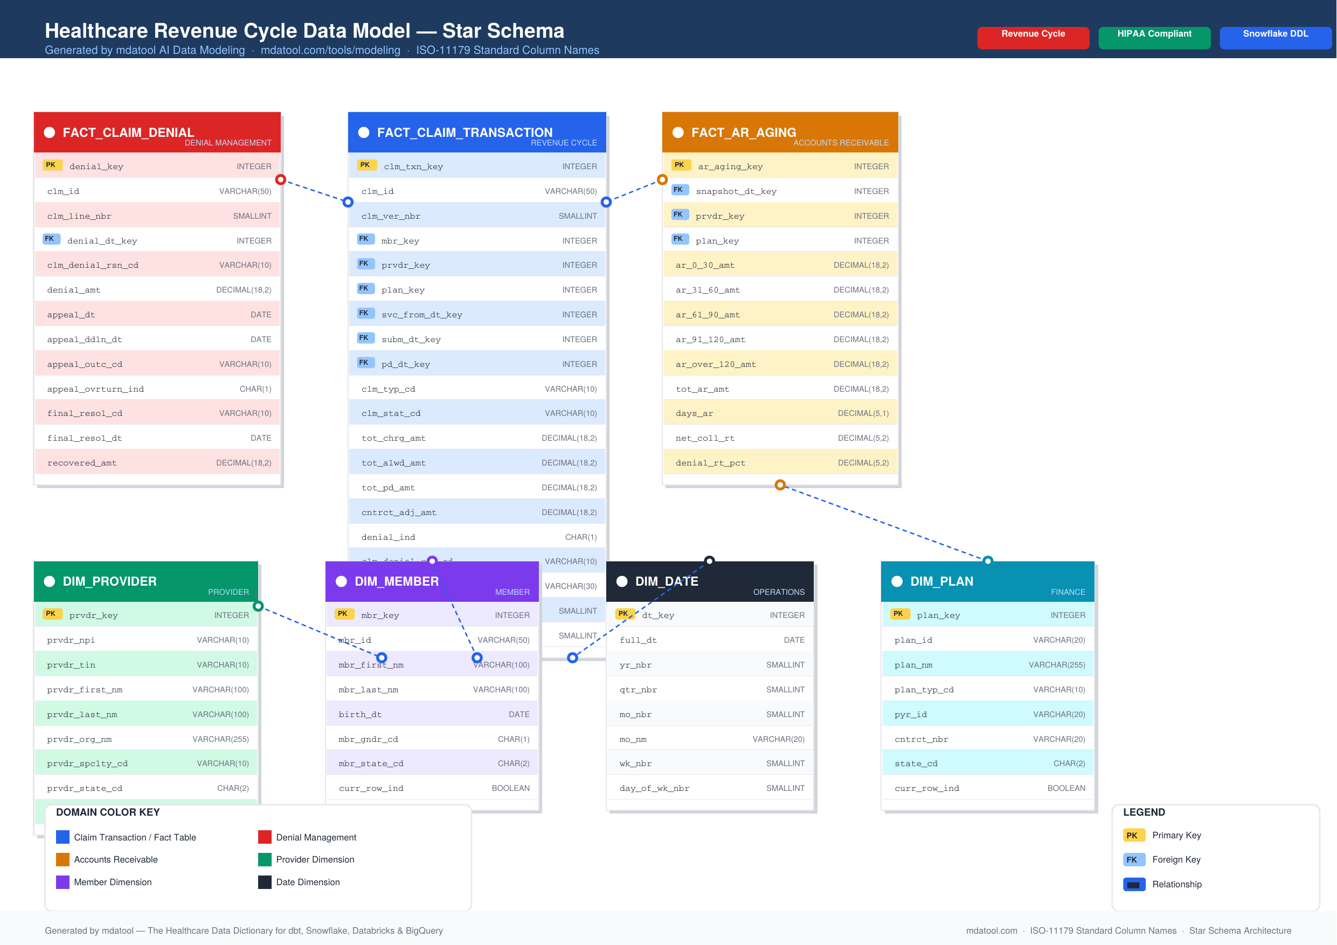Click white dot icon on DIM_PLAN header
Image resolution: width=1337 pixels, height=945 pixels.
click(897, 581)
